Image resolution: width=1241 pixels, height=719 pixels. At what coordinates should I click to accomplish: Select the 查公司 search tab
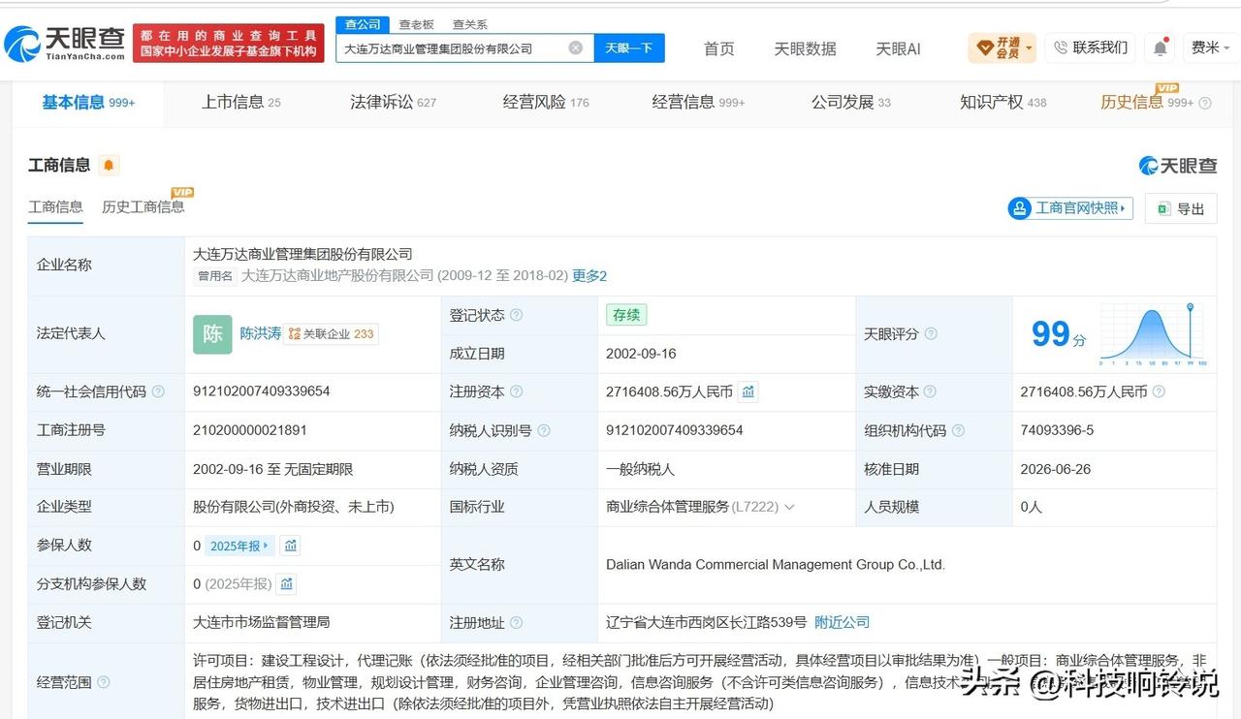[363, 24]
